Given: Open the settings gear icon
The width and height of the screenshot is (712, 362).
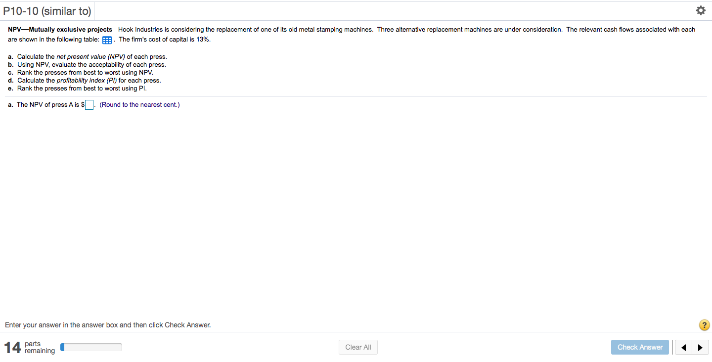Looking at the screenshot, I should pyautogui.click(x=700, y=10).
